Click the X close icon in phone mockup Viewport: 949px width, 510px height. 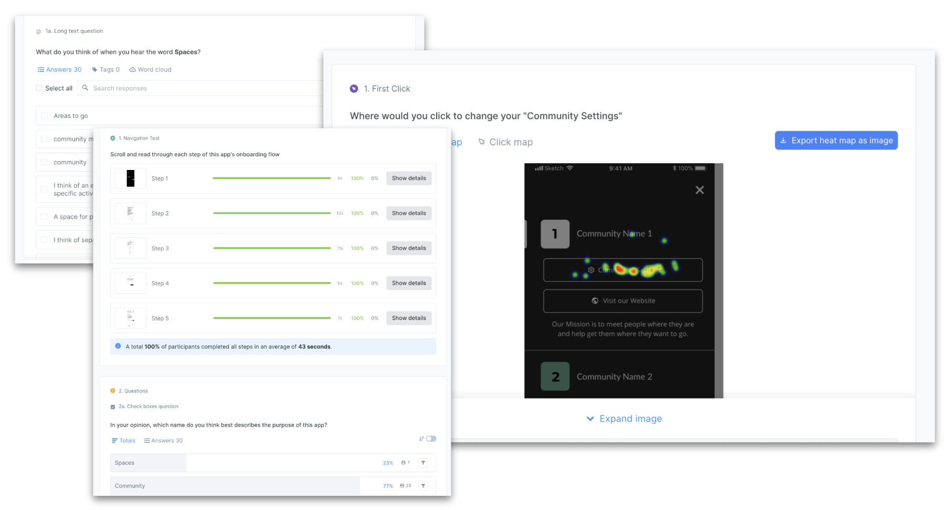point(700,190)
